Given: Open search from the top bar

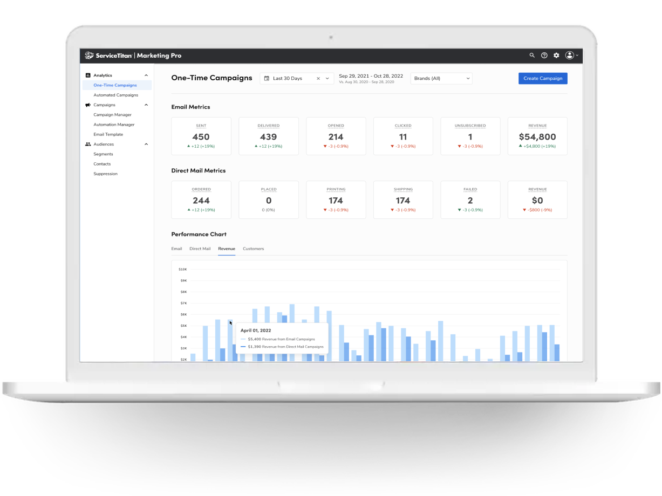Looking at the screenshot, I should pyautogui.click(x=532, y=56).
